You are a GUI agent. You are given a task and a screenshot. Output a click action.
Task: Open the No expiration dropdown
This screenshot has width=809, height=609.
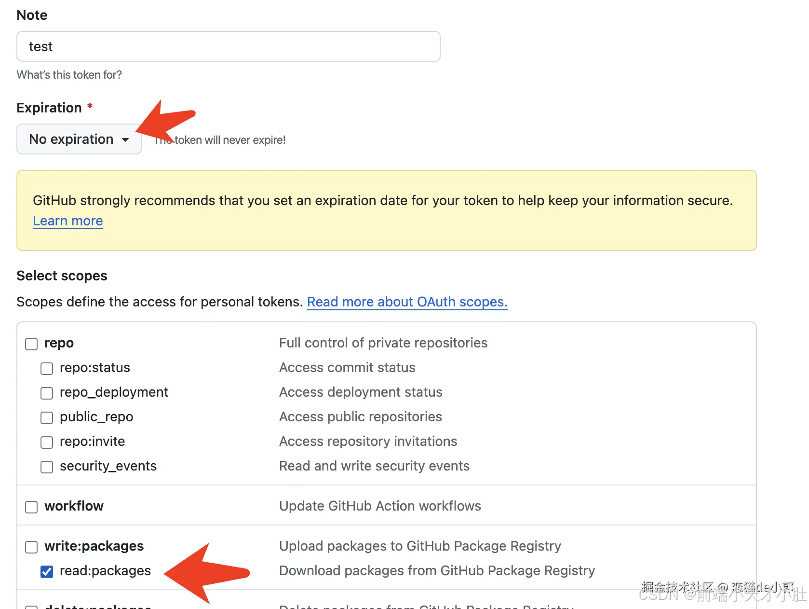pos(79,139)
